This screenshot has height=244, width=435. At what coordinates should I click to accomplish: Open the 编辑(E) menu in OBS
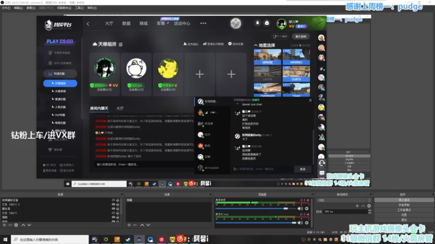coord(18,8)
